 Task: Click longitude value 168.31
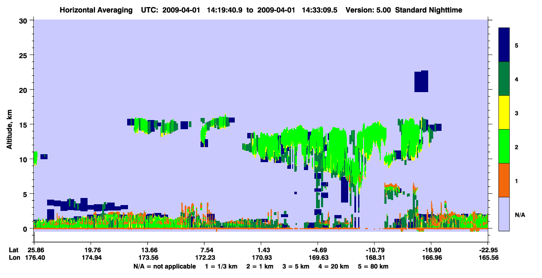point(374,258)
